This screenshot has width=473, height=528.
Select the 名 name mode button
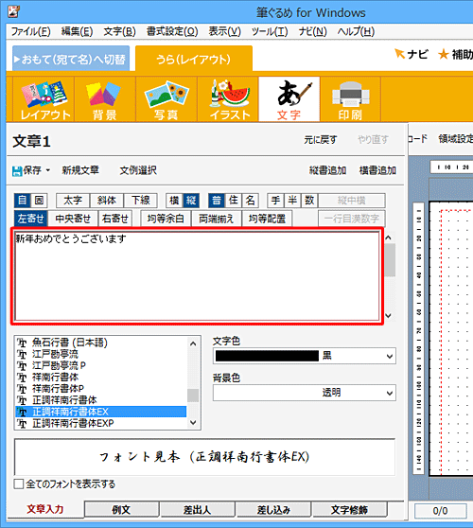click(x=250, y=201)
